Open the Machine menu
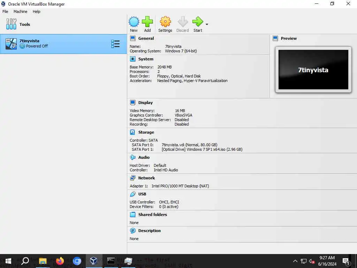 20,12
